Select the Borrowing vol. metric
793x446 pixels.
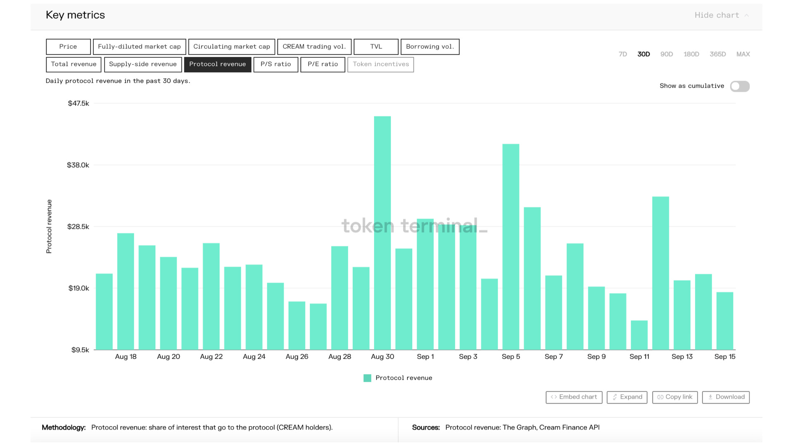(x=430, y=47)
